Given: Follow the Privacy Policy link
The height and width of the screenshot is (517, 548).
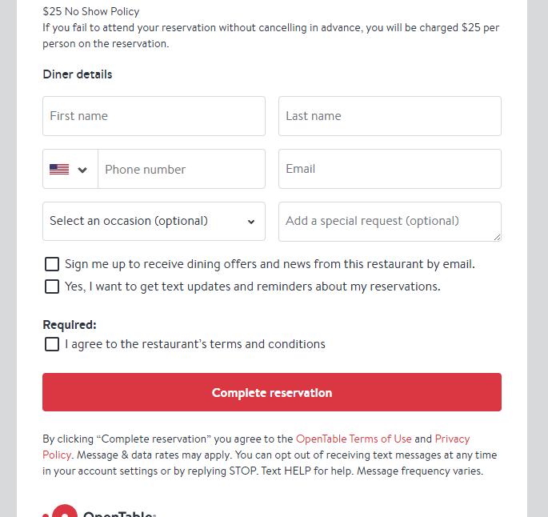Looking at the screenshot, I should pyautogui.click(x=452, y=439).
